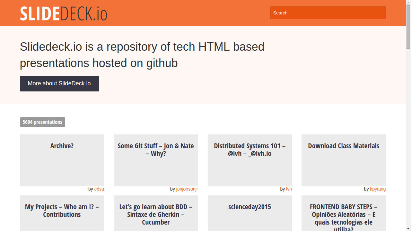Visit author edsu's profile link

coord(99,189)
